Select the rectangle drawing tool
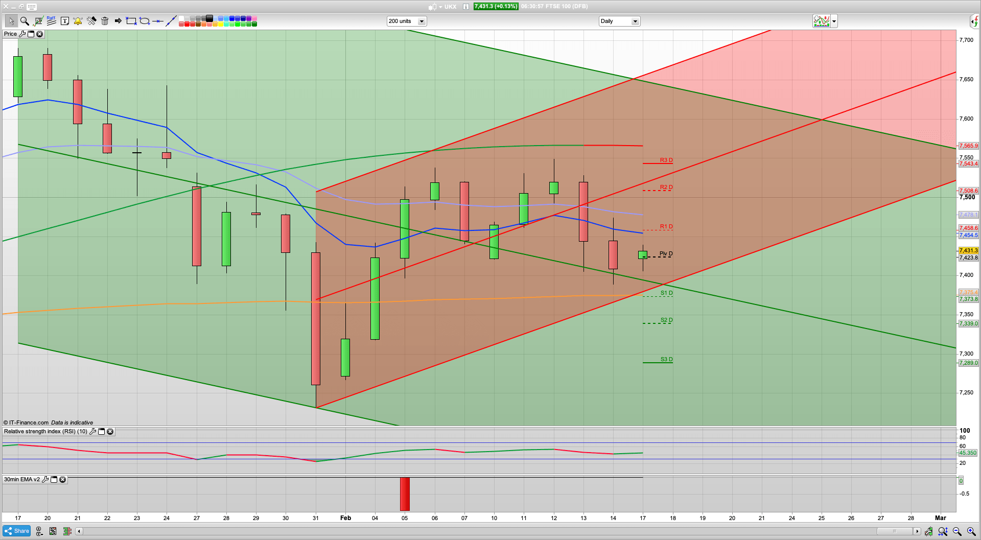The height and width of the screenshot is (540, 981). point(131,21)
